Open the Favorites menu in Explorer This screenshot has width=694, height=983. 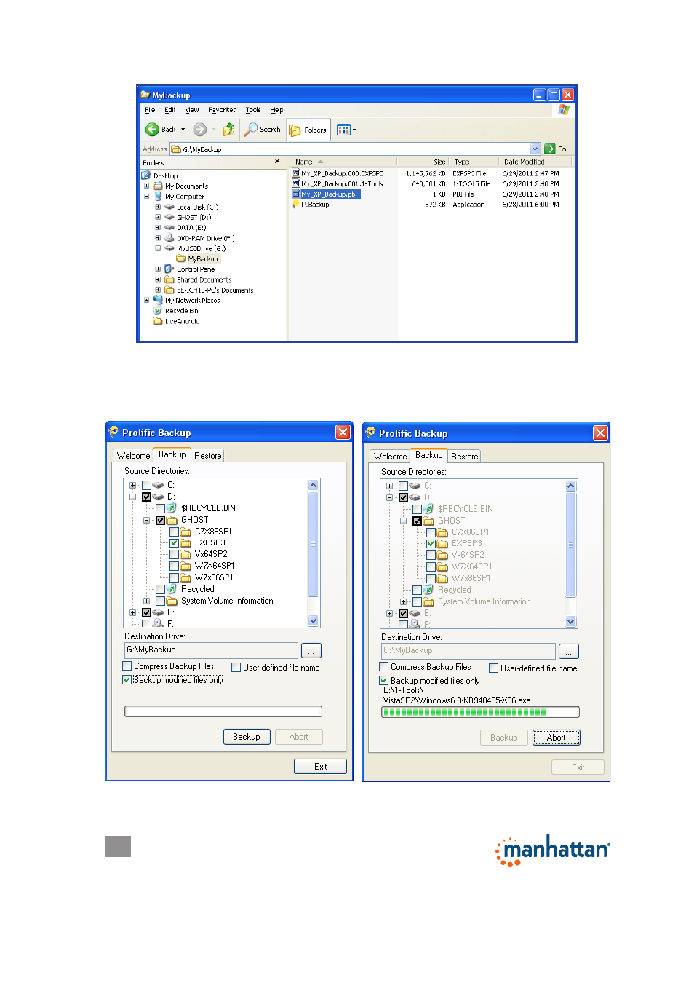coord(222,110)
